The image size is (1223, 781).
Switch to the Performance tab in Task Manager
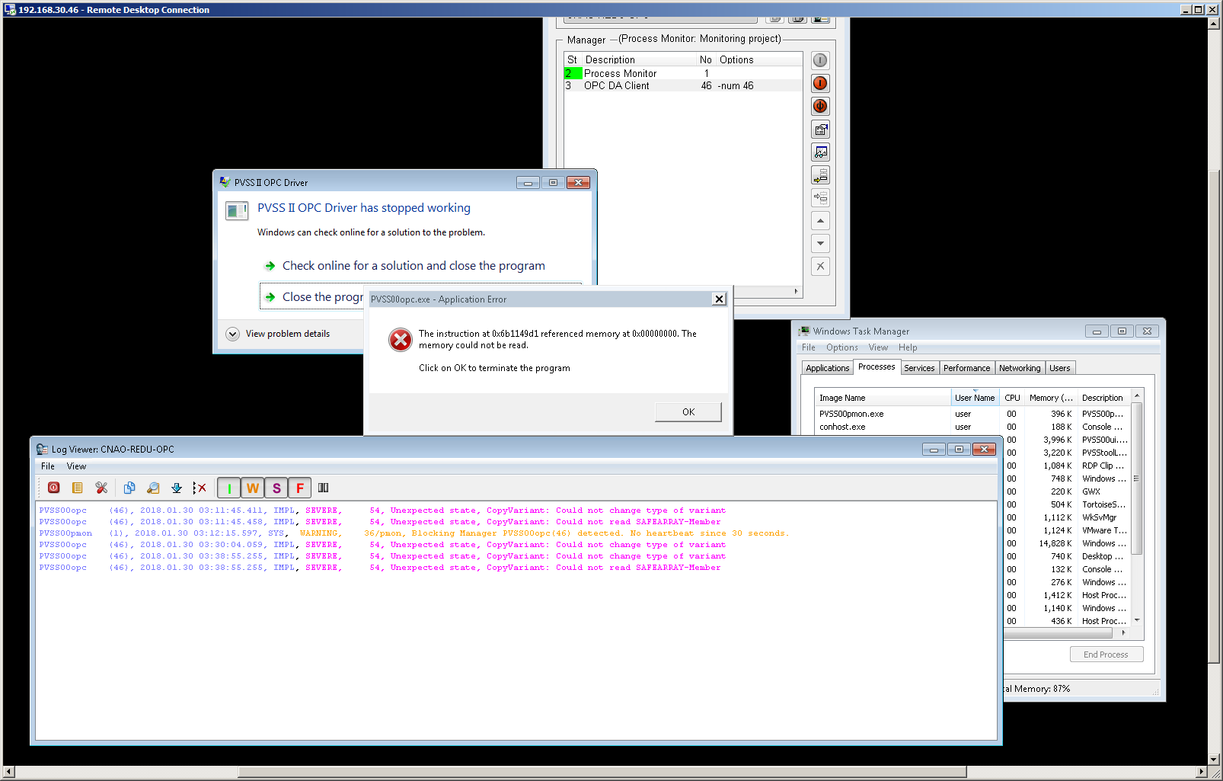(x=966, y=368)
